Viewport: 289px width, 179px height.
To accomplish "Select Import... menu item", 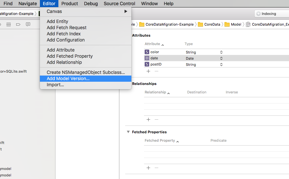I will click(x=86, y=85).
